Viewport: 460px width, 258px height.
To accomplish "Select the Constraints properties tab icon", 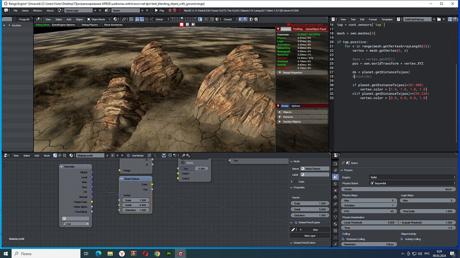I will click(336, 204).
